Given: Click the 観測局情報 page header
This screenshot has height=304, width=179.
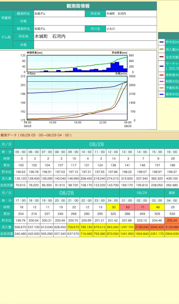Looking at the screenshot, I should pyautogui.click(x=78, y=6).
